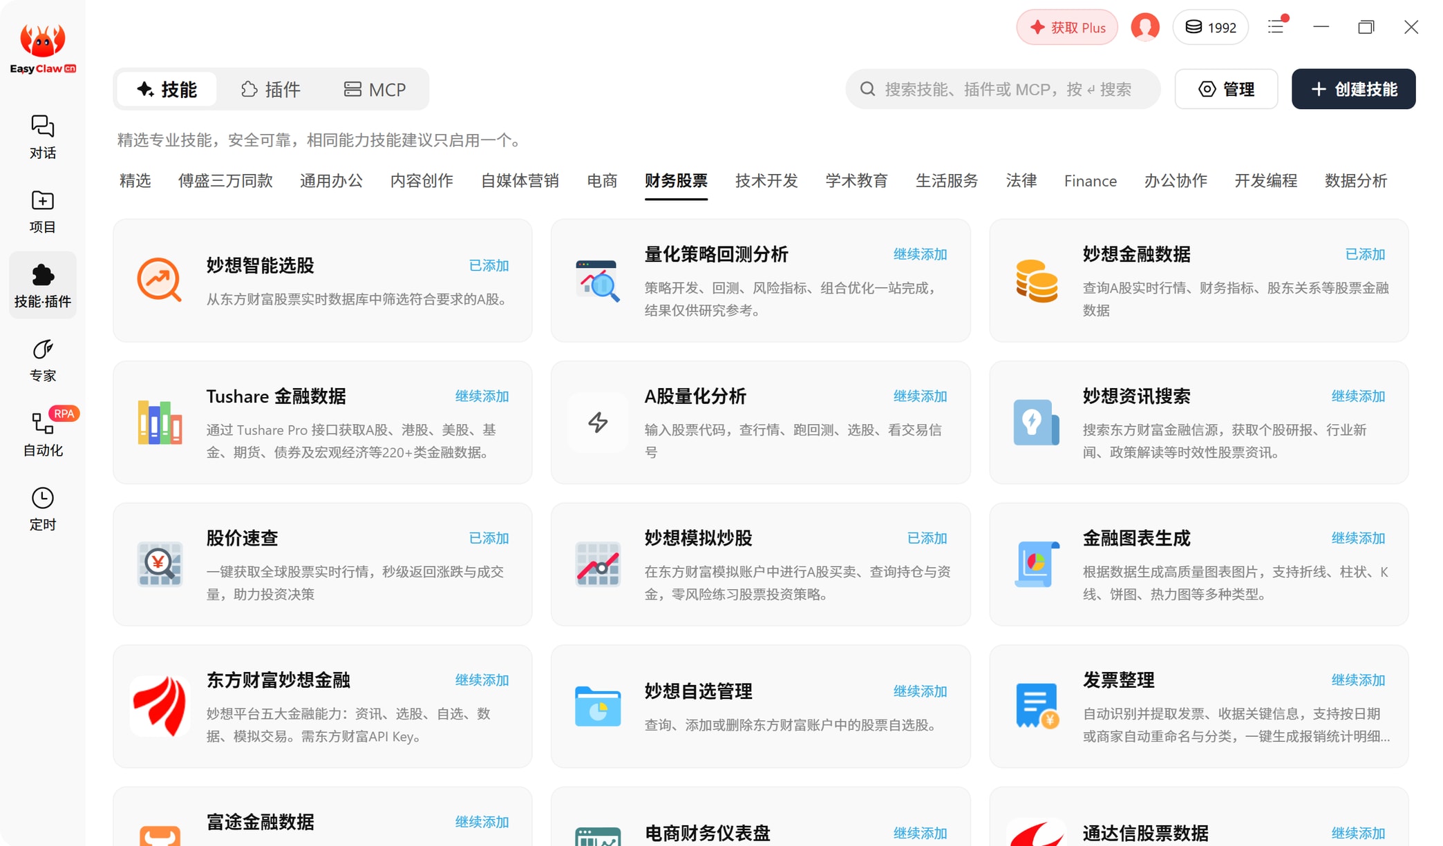Open the user avatar profile
The width and height of the screenshot is (1443, 846).
(1144, 28)
